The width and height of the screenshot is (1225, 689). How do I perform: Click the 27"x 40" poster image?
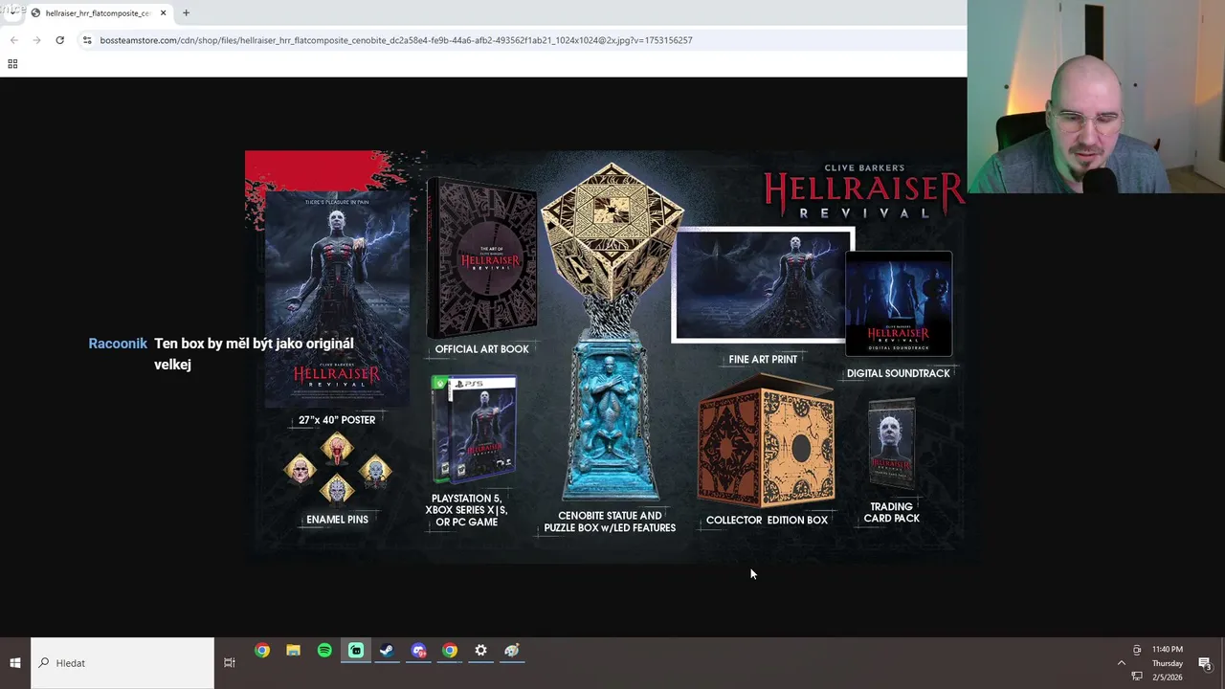pos(336,300)
